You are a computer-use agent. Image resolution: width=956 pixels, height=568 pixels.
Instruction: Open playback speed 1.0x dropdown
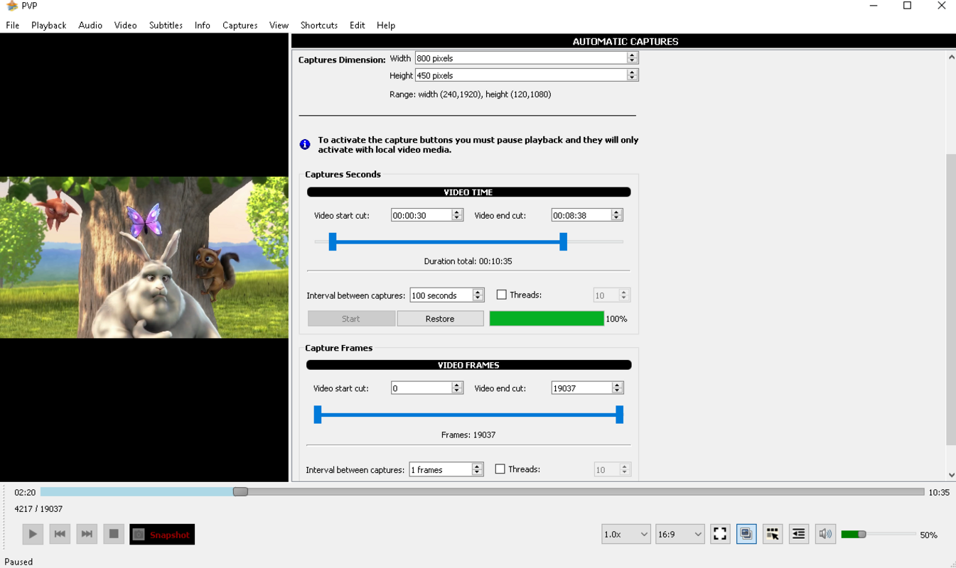click(x=625, y=534)
